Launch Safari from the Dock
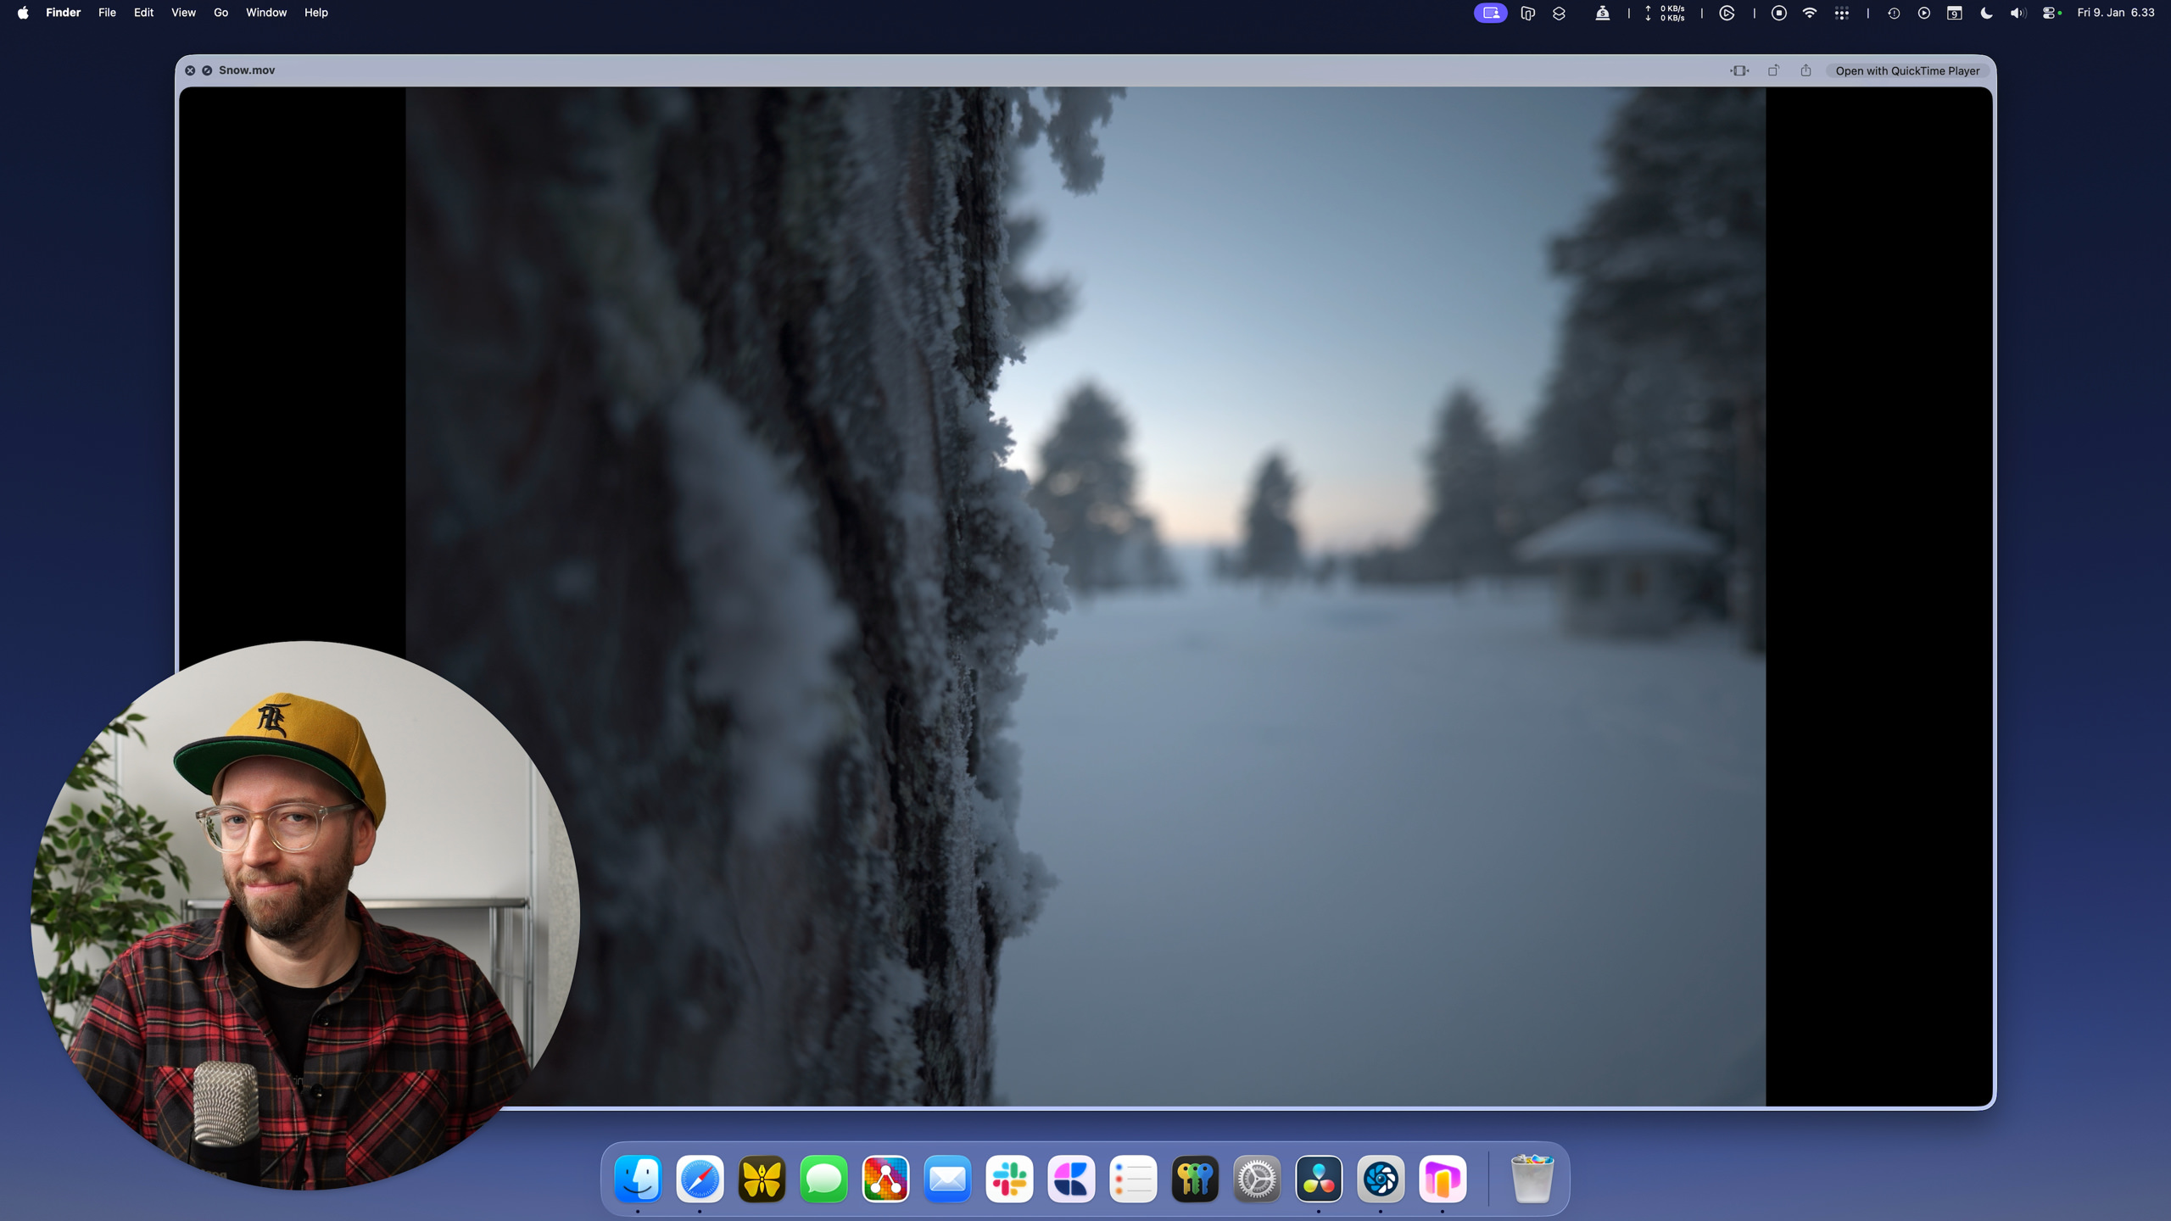The width and height of the screenshot is (2171, 1221). 701,1178
